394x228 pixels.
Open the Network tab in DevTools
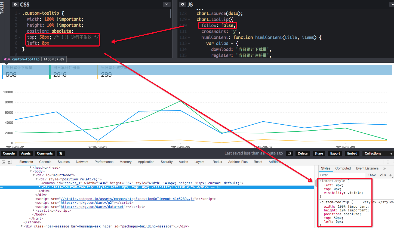point(82,162)
